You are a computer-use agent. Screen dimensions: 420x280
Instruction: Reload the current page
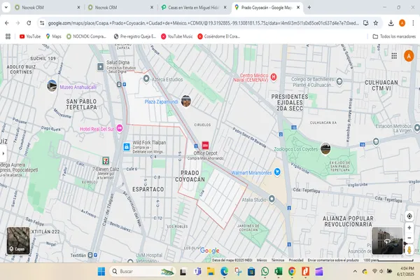pos(29,23)
